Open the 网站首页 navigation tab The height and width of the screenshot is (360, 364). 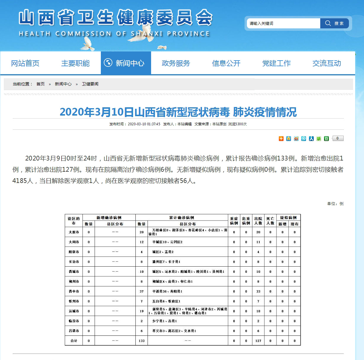[x=25, y=63]
